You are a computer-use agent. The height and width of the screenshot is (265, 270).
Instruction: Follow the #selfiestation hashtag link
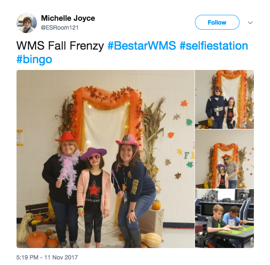[x=214, y=46]
